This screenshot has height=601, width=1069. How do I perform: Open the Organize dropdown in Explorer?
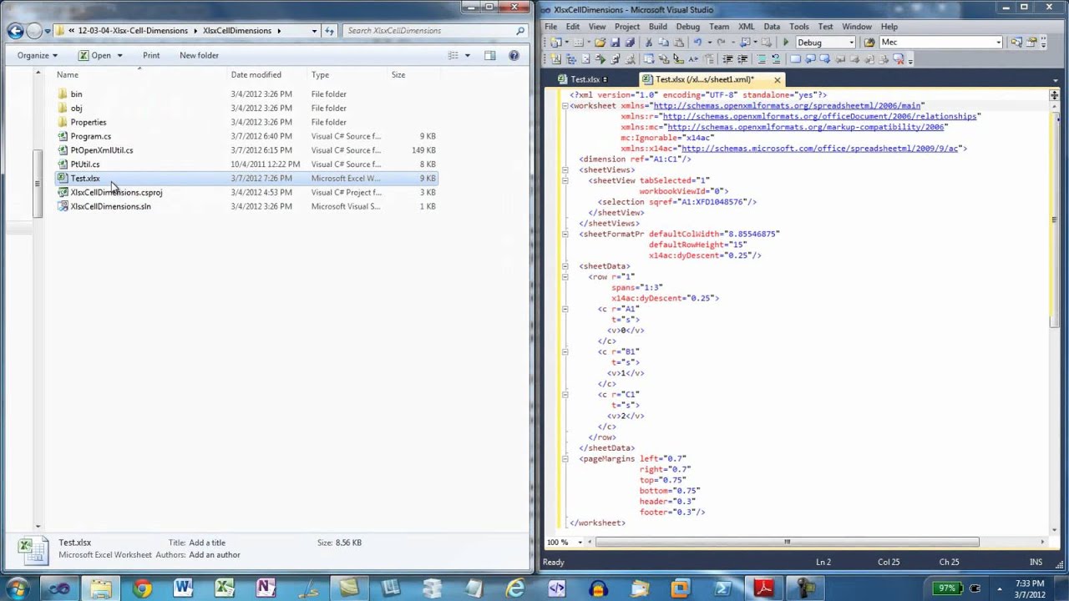pyautogui.click(x=38, y=55)
